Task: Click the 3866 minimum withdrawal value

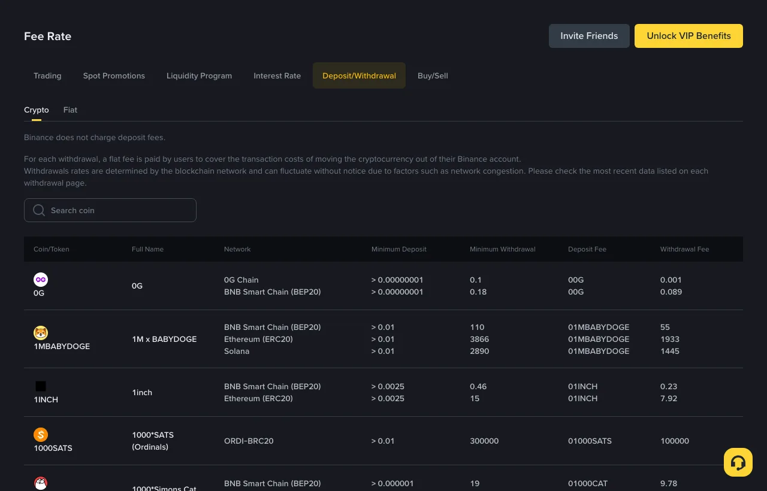Action: tap(479, 339)
